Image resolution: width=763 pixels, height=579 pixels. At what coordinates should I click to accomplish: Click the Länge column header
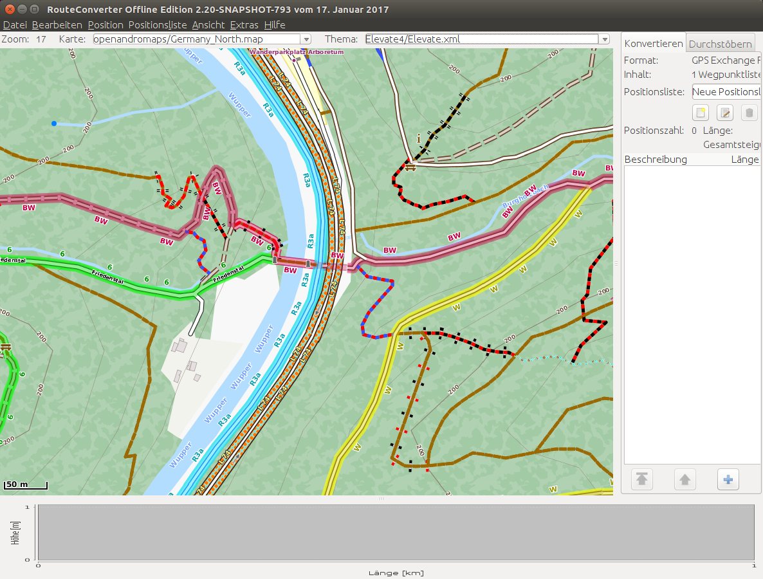point(745,160)
